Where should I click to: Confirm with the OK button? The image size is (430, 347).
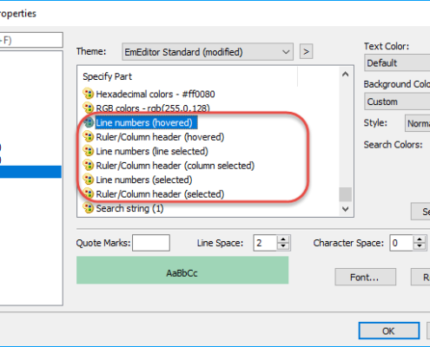click(x=389, y=331)
